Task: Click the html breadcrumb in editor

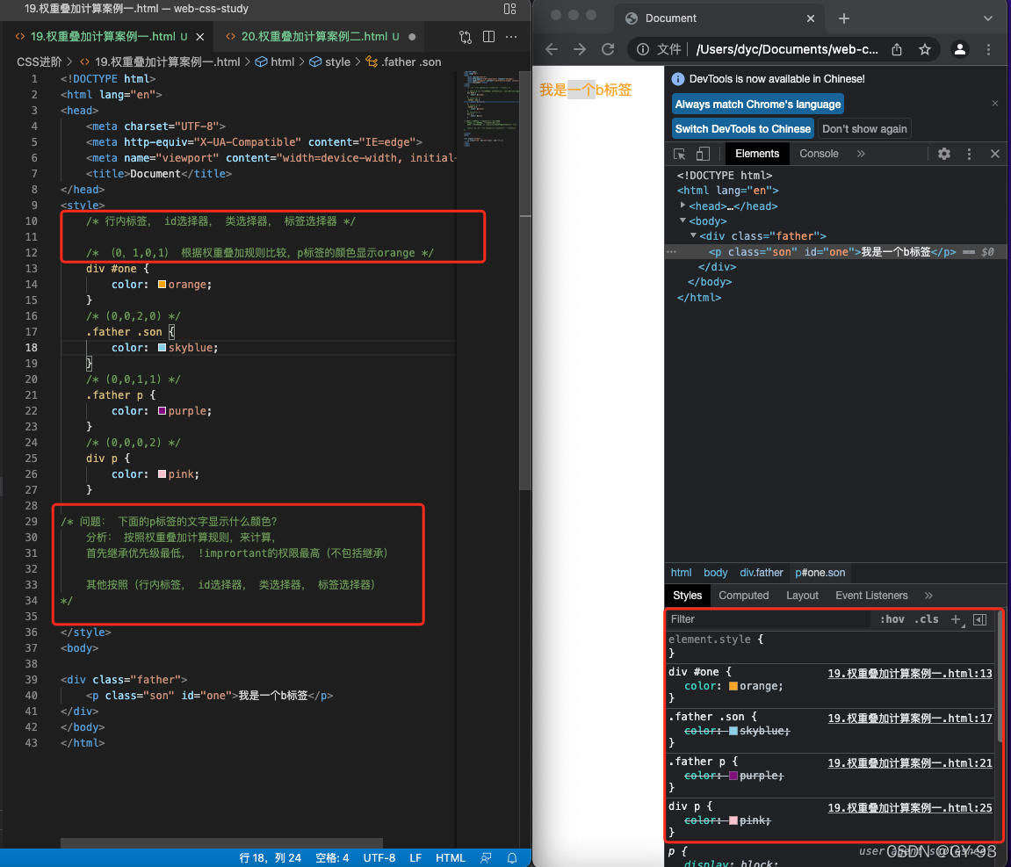Action: [x=275, y=61]
